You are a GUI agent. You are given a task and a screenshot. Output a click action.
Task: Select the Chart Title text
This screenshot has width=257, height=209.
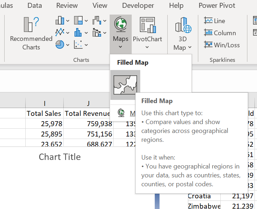pos(60,157)
